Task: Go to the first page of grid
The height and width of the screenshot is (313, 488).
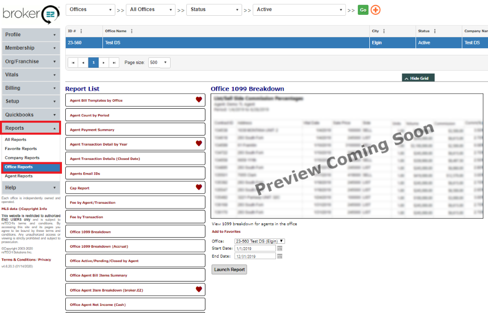Action: coord(73,63)
